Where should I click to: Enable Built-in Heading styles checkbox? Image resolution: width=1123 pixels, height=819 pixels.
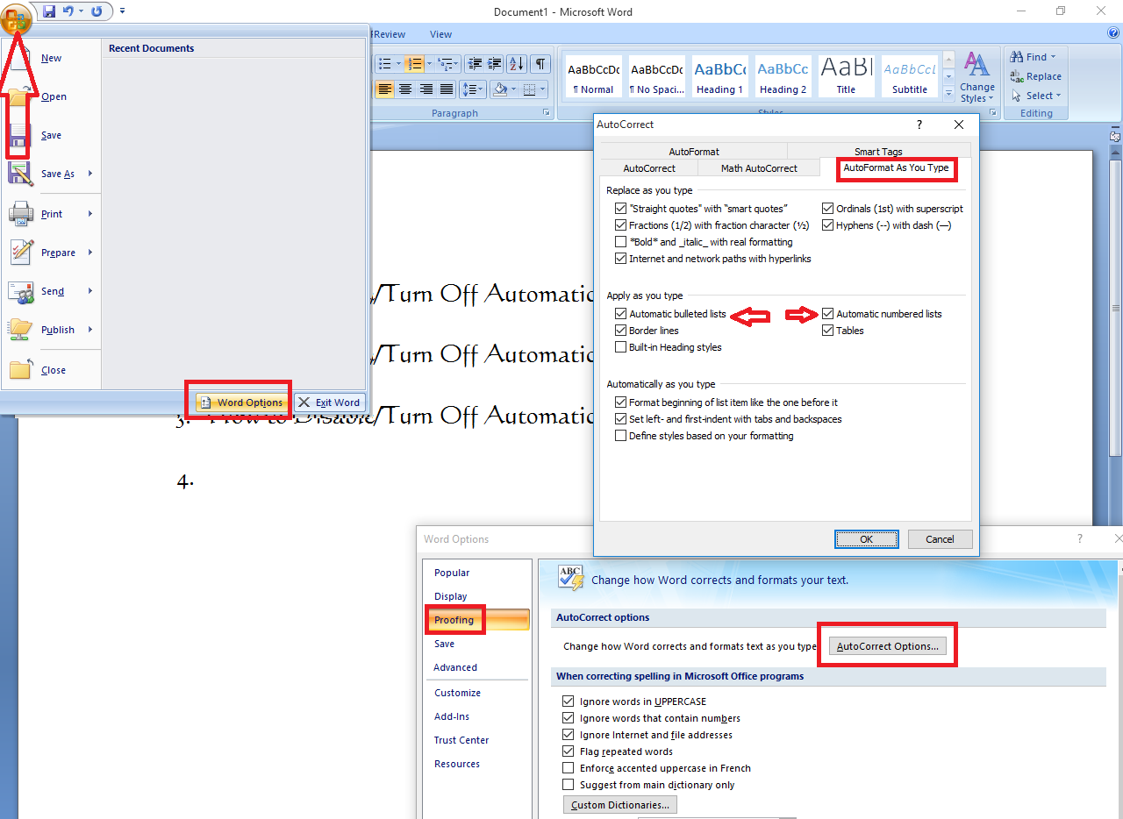click(x=621, y=347)
